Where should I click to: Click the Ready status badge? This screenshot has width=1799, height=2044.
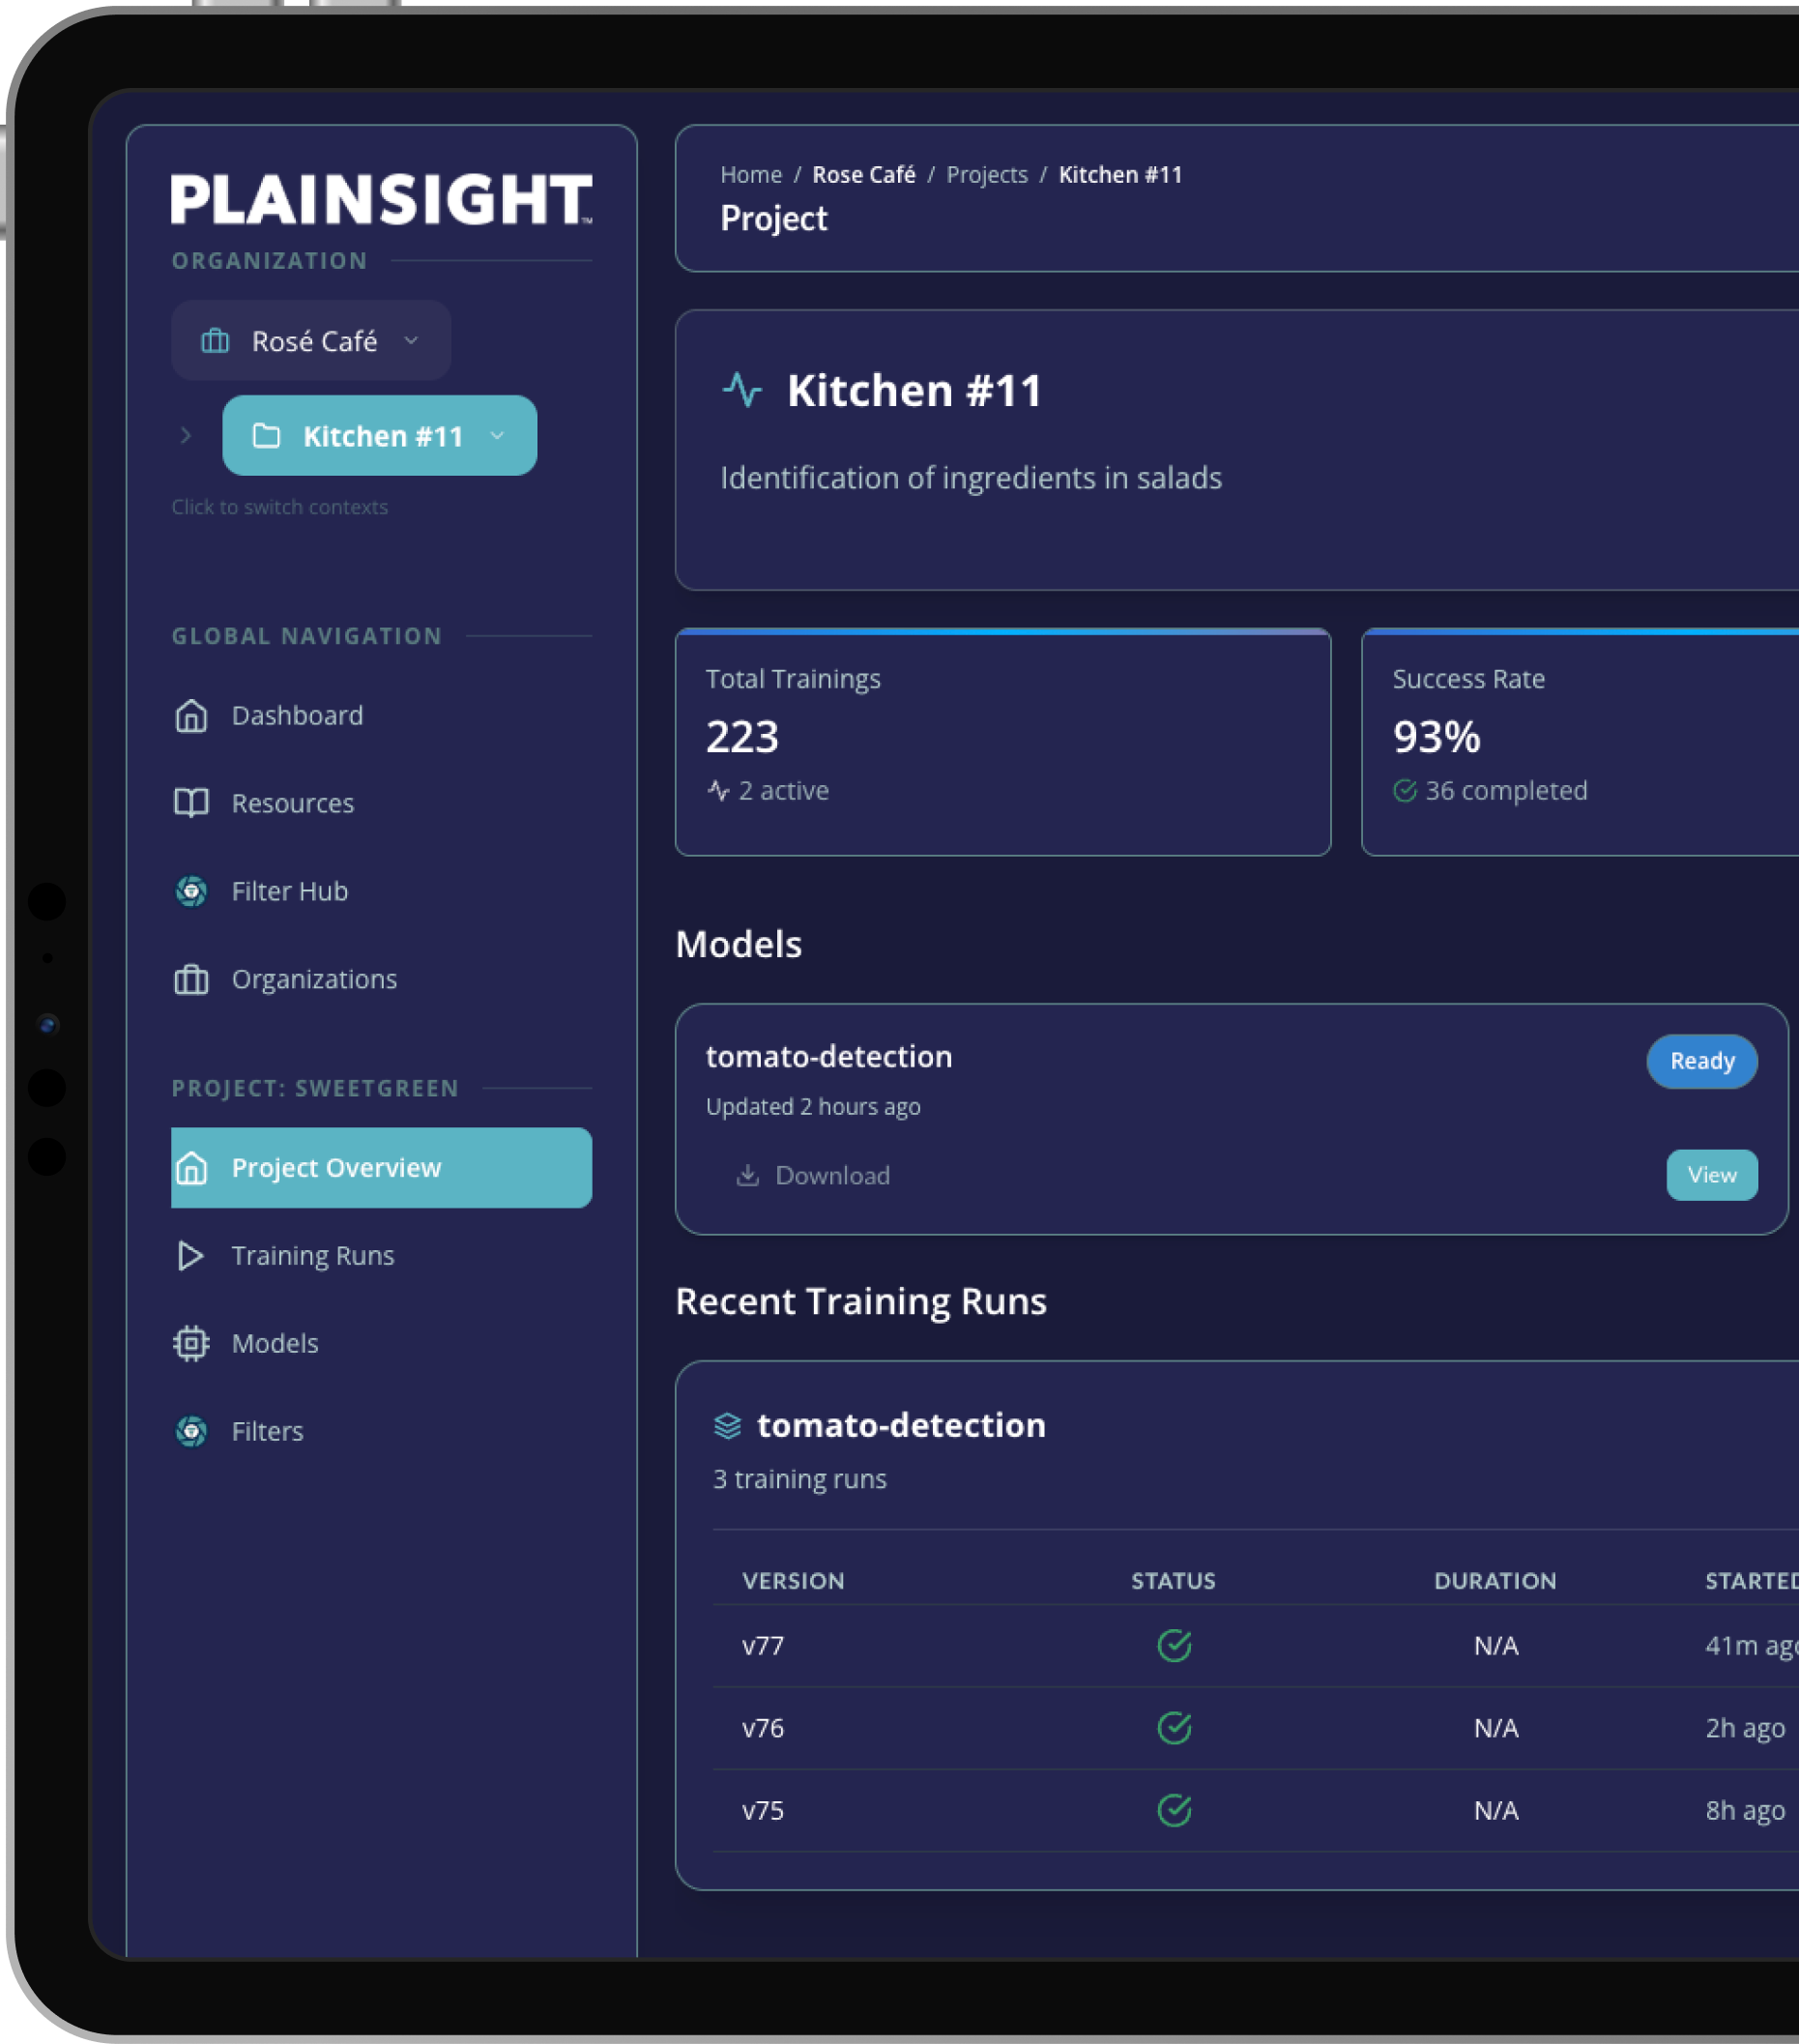1701,1061
